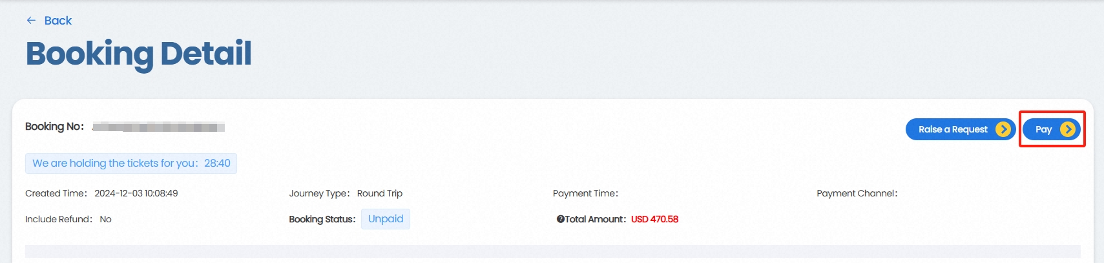Click the yellow chevron on Pay button
This screenshot has width=1104, height=263.
click(1068, 129)
